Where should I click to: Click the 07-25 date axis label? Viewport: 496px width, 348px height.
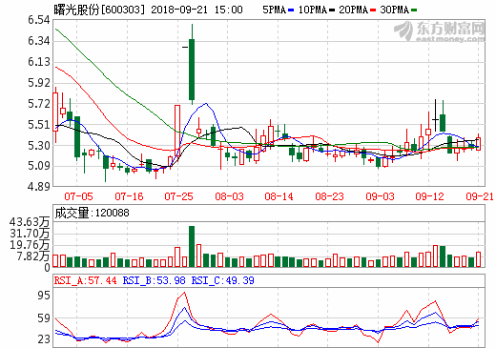tap(178, 196)
